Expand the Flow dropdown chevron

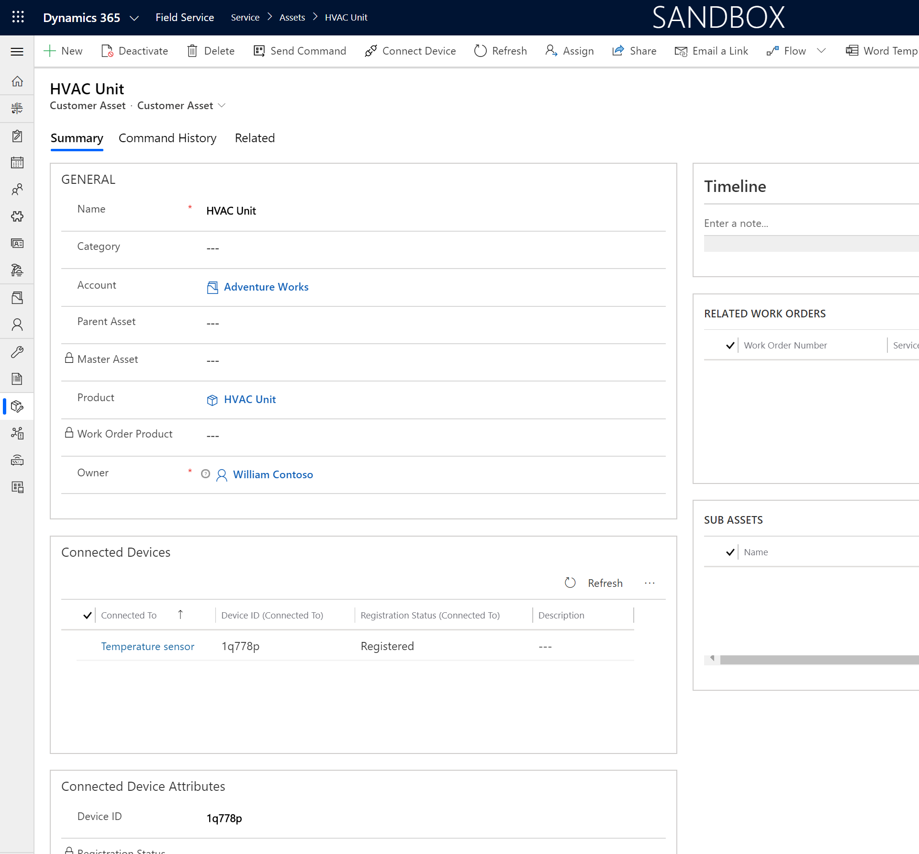(x=821, y=51)
